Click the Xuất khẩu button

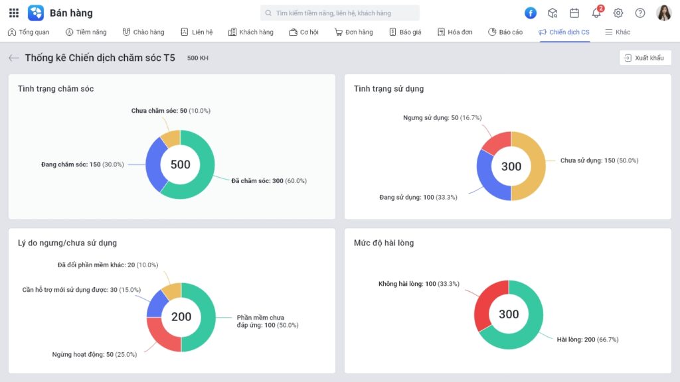pos(645,58)
